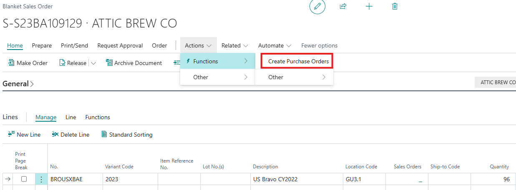Click the Sales Orders column header
Viewport: 516px width, 190px height.
(x=408, y=167)
